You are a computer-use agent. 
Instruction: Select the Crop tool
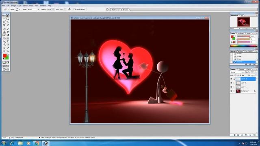click(x=4, y=25)
